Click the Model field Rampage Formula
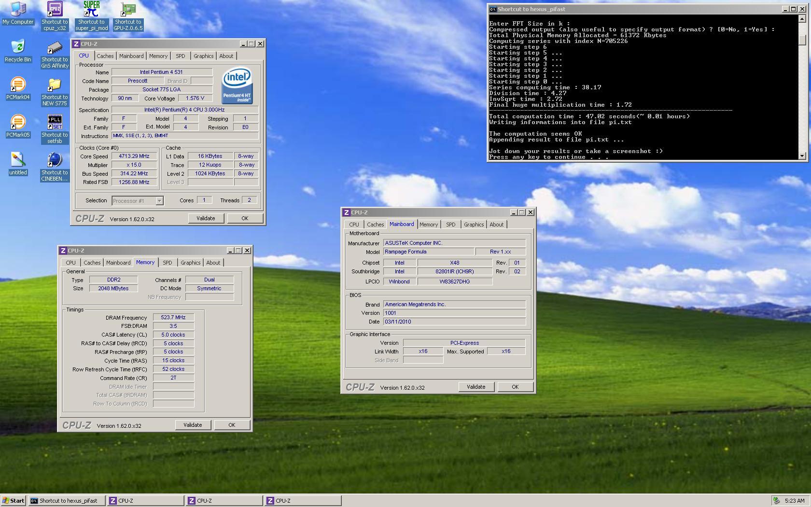Screen dimensions: 811x507 (428, 252)
